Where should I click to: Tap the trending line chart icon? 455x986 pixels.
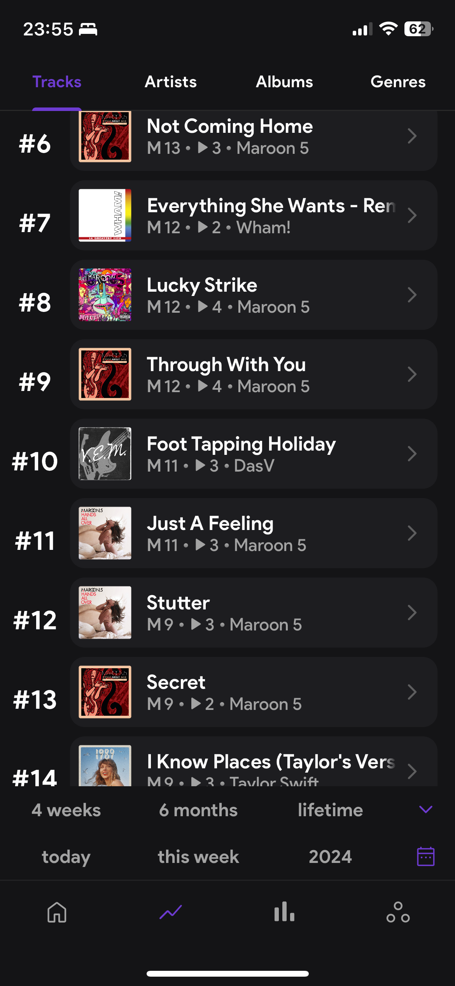pos(170,912)
